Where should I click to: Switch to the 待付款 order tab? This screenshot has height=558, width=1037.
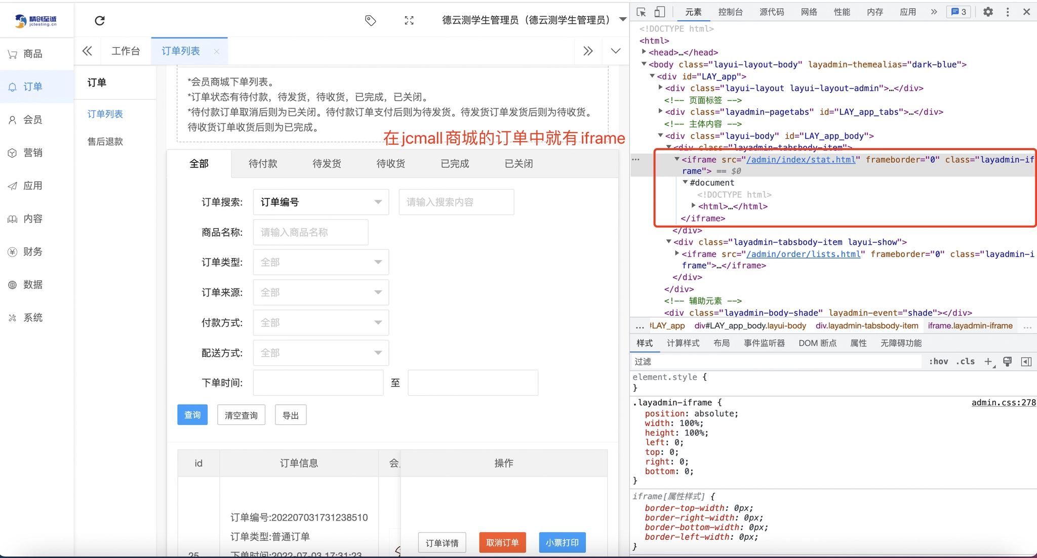pos(263,163)
